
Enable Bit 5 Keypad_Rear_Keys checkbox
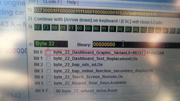49,83
